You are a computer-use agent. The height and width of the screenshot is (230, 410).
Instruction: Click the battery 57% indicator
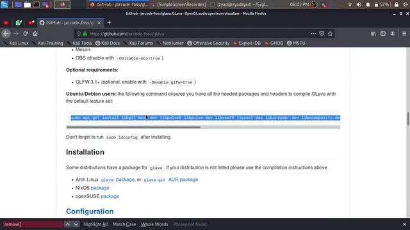point(382,4)
